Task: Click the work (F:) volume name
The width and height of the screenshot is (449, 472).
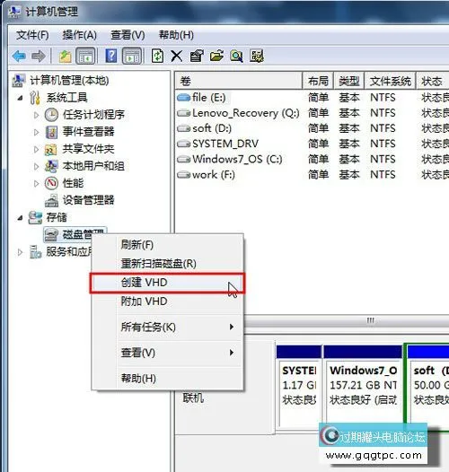Action: pos(214,175)
